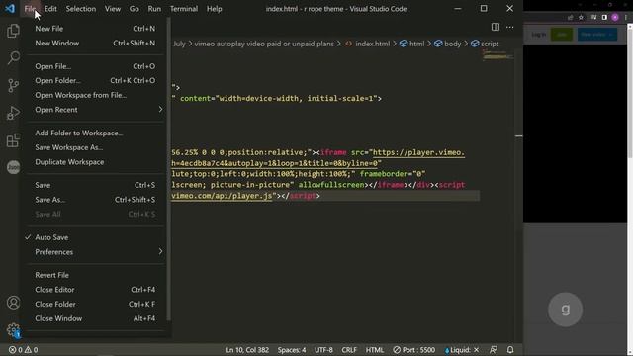Choose Save As... menu entry
The height and width of the screenshot is (356, 633).
(95, 200)
